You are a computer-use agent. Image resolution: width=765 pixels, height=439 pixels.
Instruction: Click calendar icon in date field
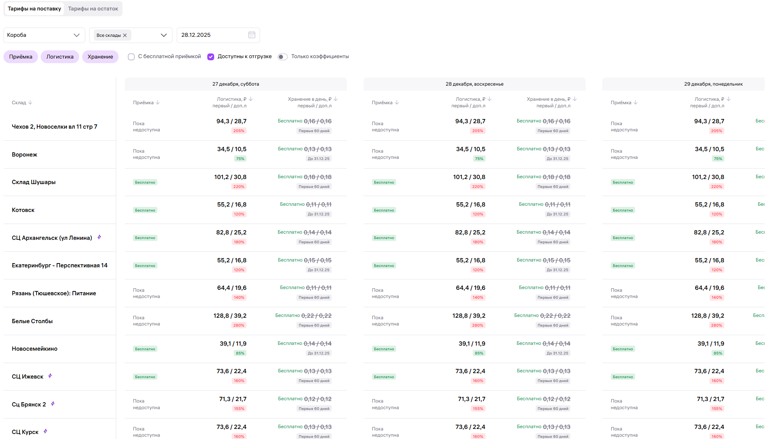point(252,35)
